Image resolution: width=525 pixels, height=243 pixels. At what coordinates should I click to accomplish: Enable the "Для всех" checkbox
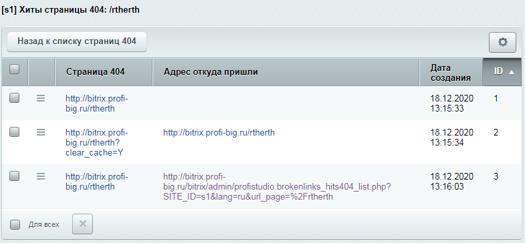pos(15,224)
